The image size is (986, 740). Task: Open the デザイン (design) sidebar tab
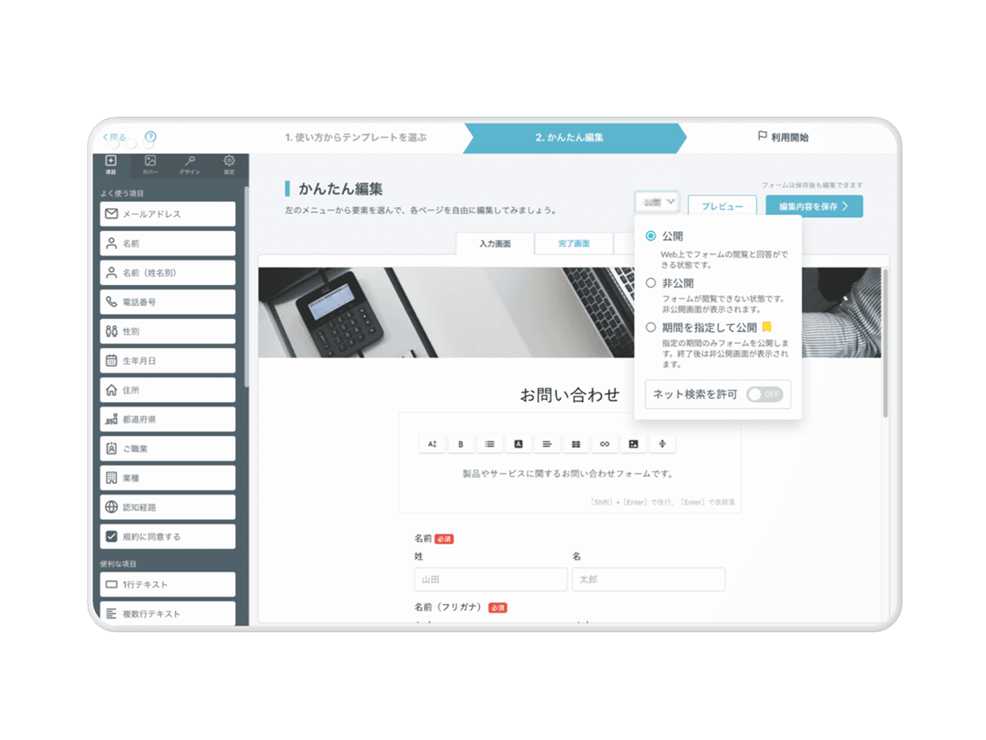(190, 165)
